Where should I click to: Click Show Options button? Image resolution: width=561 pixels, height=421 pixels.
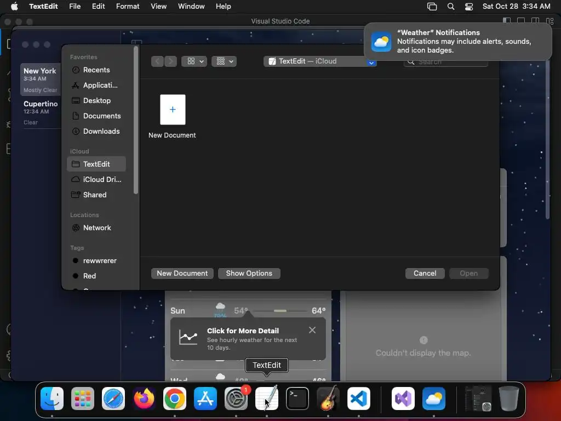pos(249,273)
